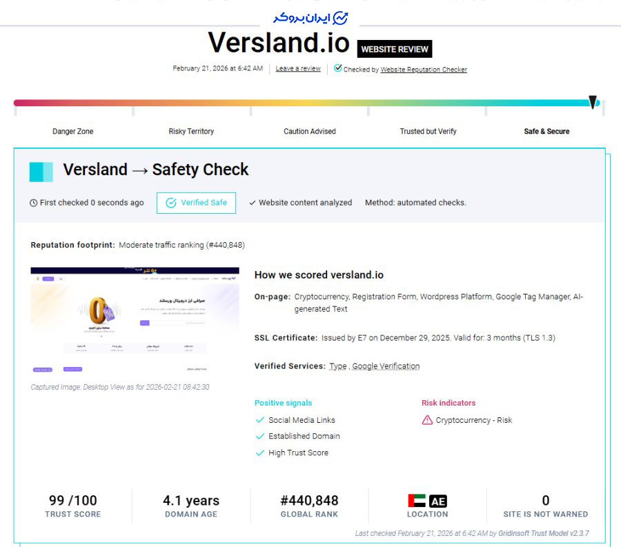
Task: Click the checkmark next to 'Established Domain'
Action: pos(260,436)
